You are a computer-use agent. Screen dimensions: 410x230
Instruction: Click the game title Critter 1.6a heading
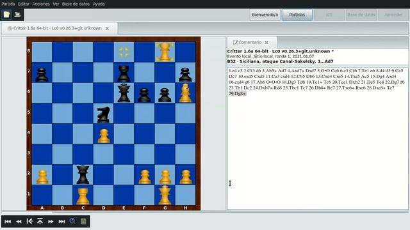(x=281, y=51)
